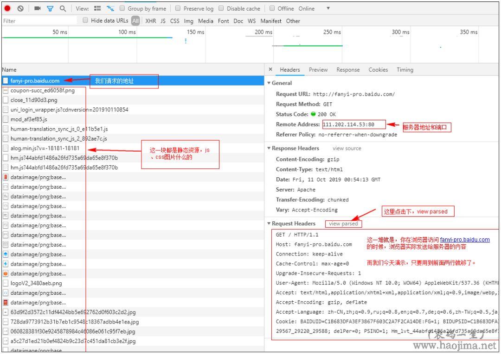Image resolution: width=501 pixels, height=354 pixels.
Task: Enable the Preserve log checkbox
Action: point(178,8)
